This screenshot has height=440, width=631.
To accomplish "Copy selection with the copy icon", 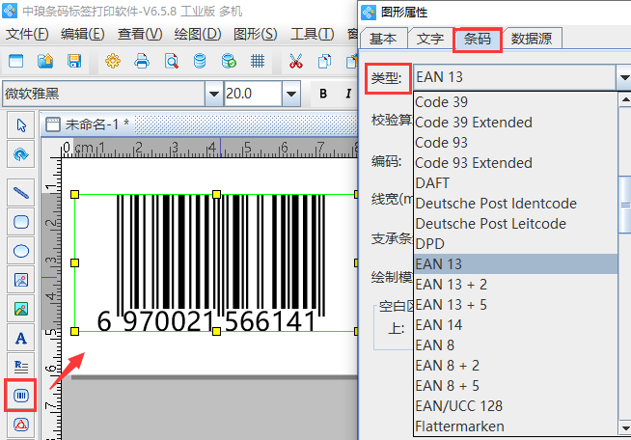I will (324, 61).
